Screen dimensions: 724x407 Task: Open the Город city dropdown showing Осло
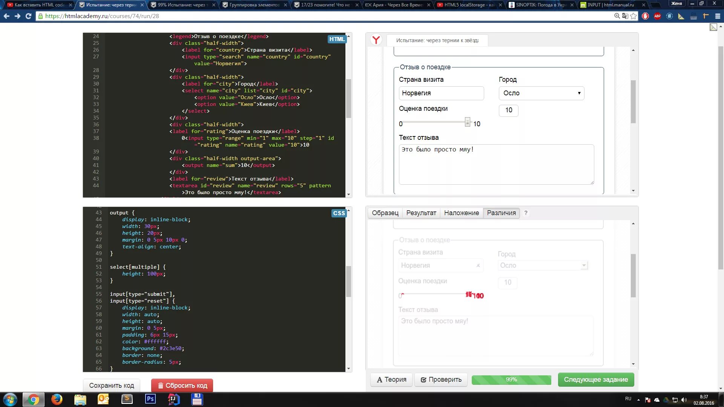click(x=541, y=93)
